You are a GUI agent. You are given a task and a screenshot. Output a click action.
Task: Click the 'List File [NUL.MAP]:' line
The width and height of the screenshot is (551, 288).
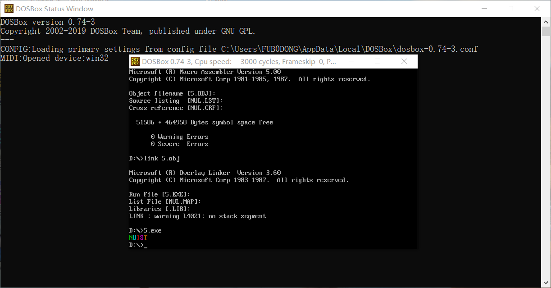165,202
